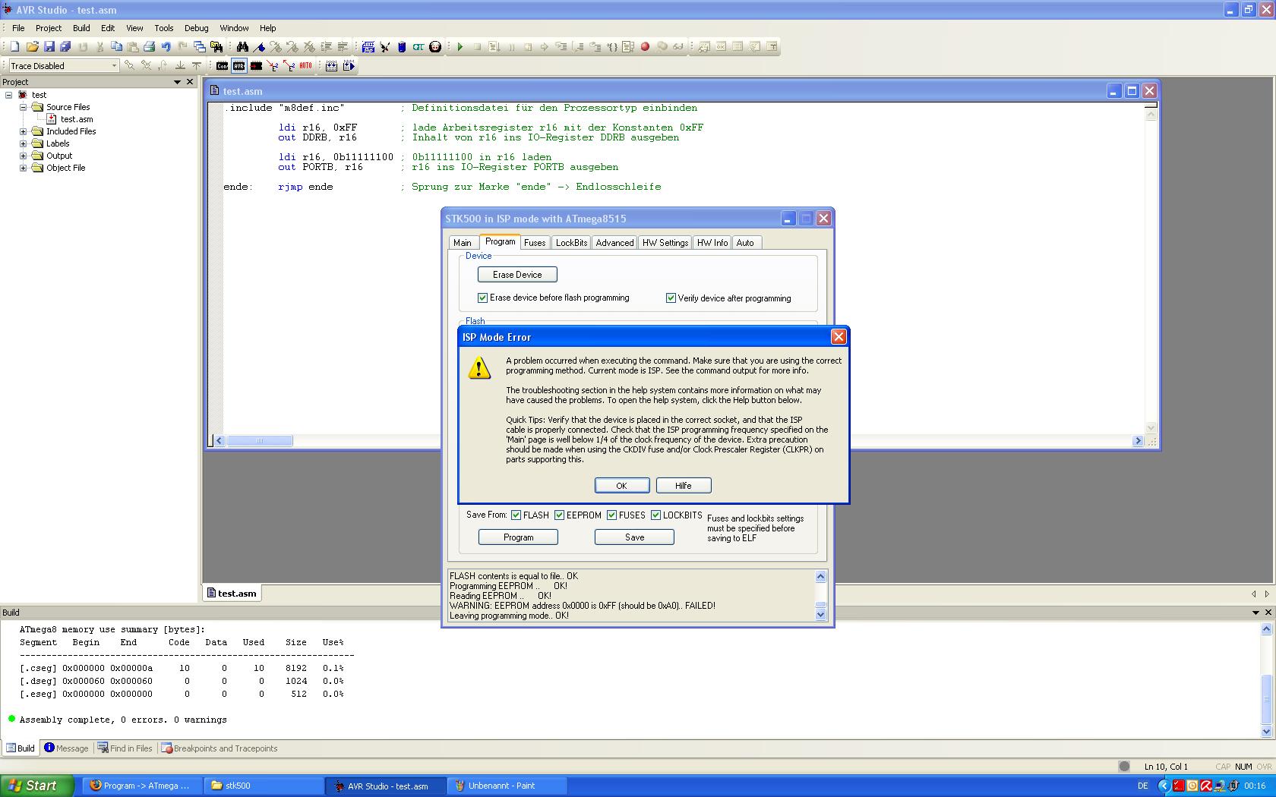The height and width of the screenshot is (797, 1276).
Task: Click the 'Con' connect programmer icon
Action: coord(222,66)
